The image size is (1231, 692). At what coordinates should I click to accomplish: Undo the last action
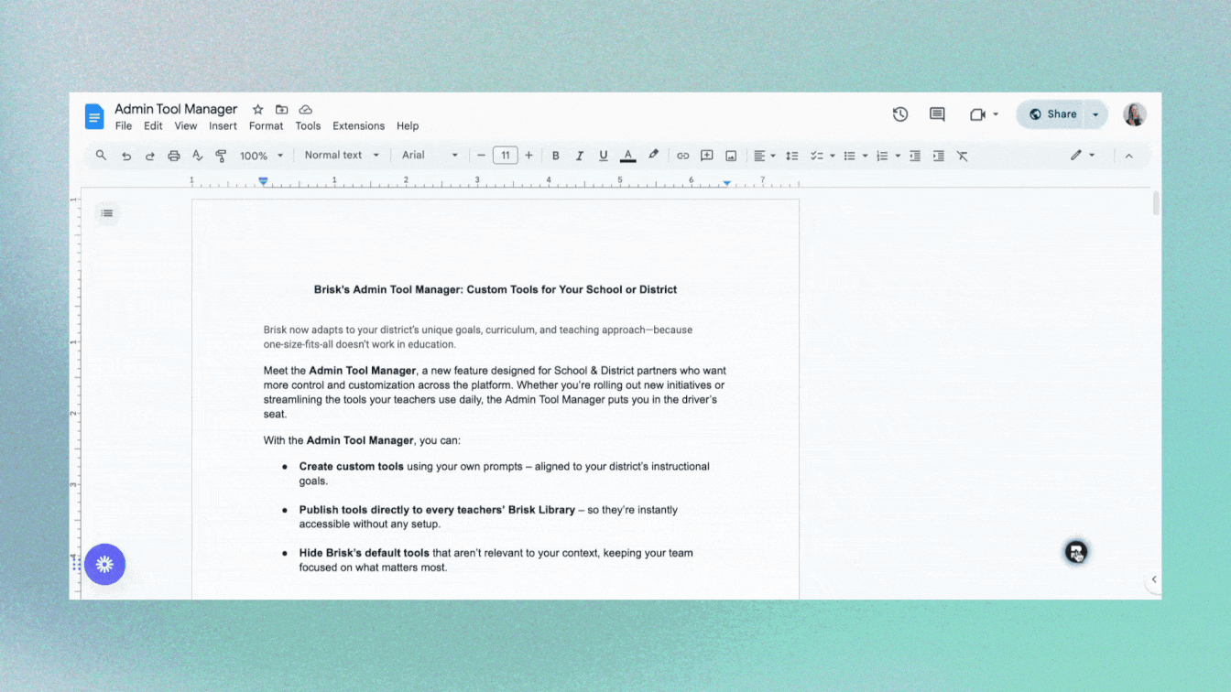[126, 156]
